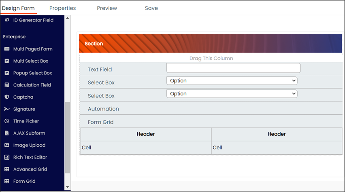Click the Captcha shield icon
Viewport: 345px width, 192px height.
pos(7,97)
